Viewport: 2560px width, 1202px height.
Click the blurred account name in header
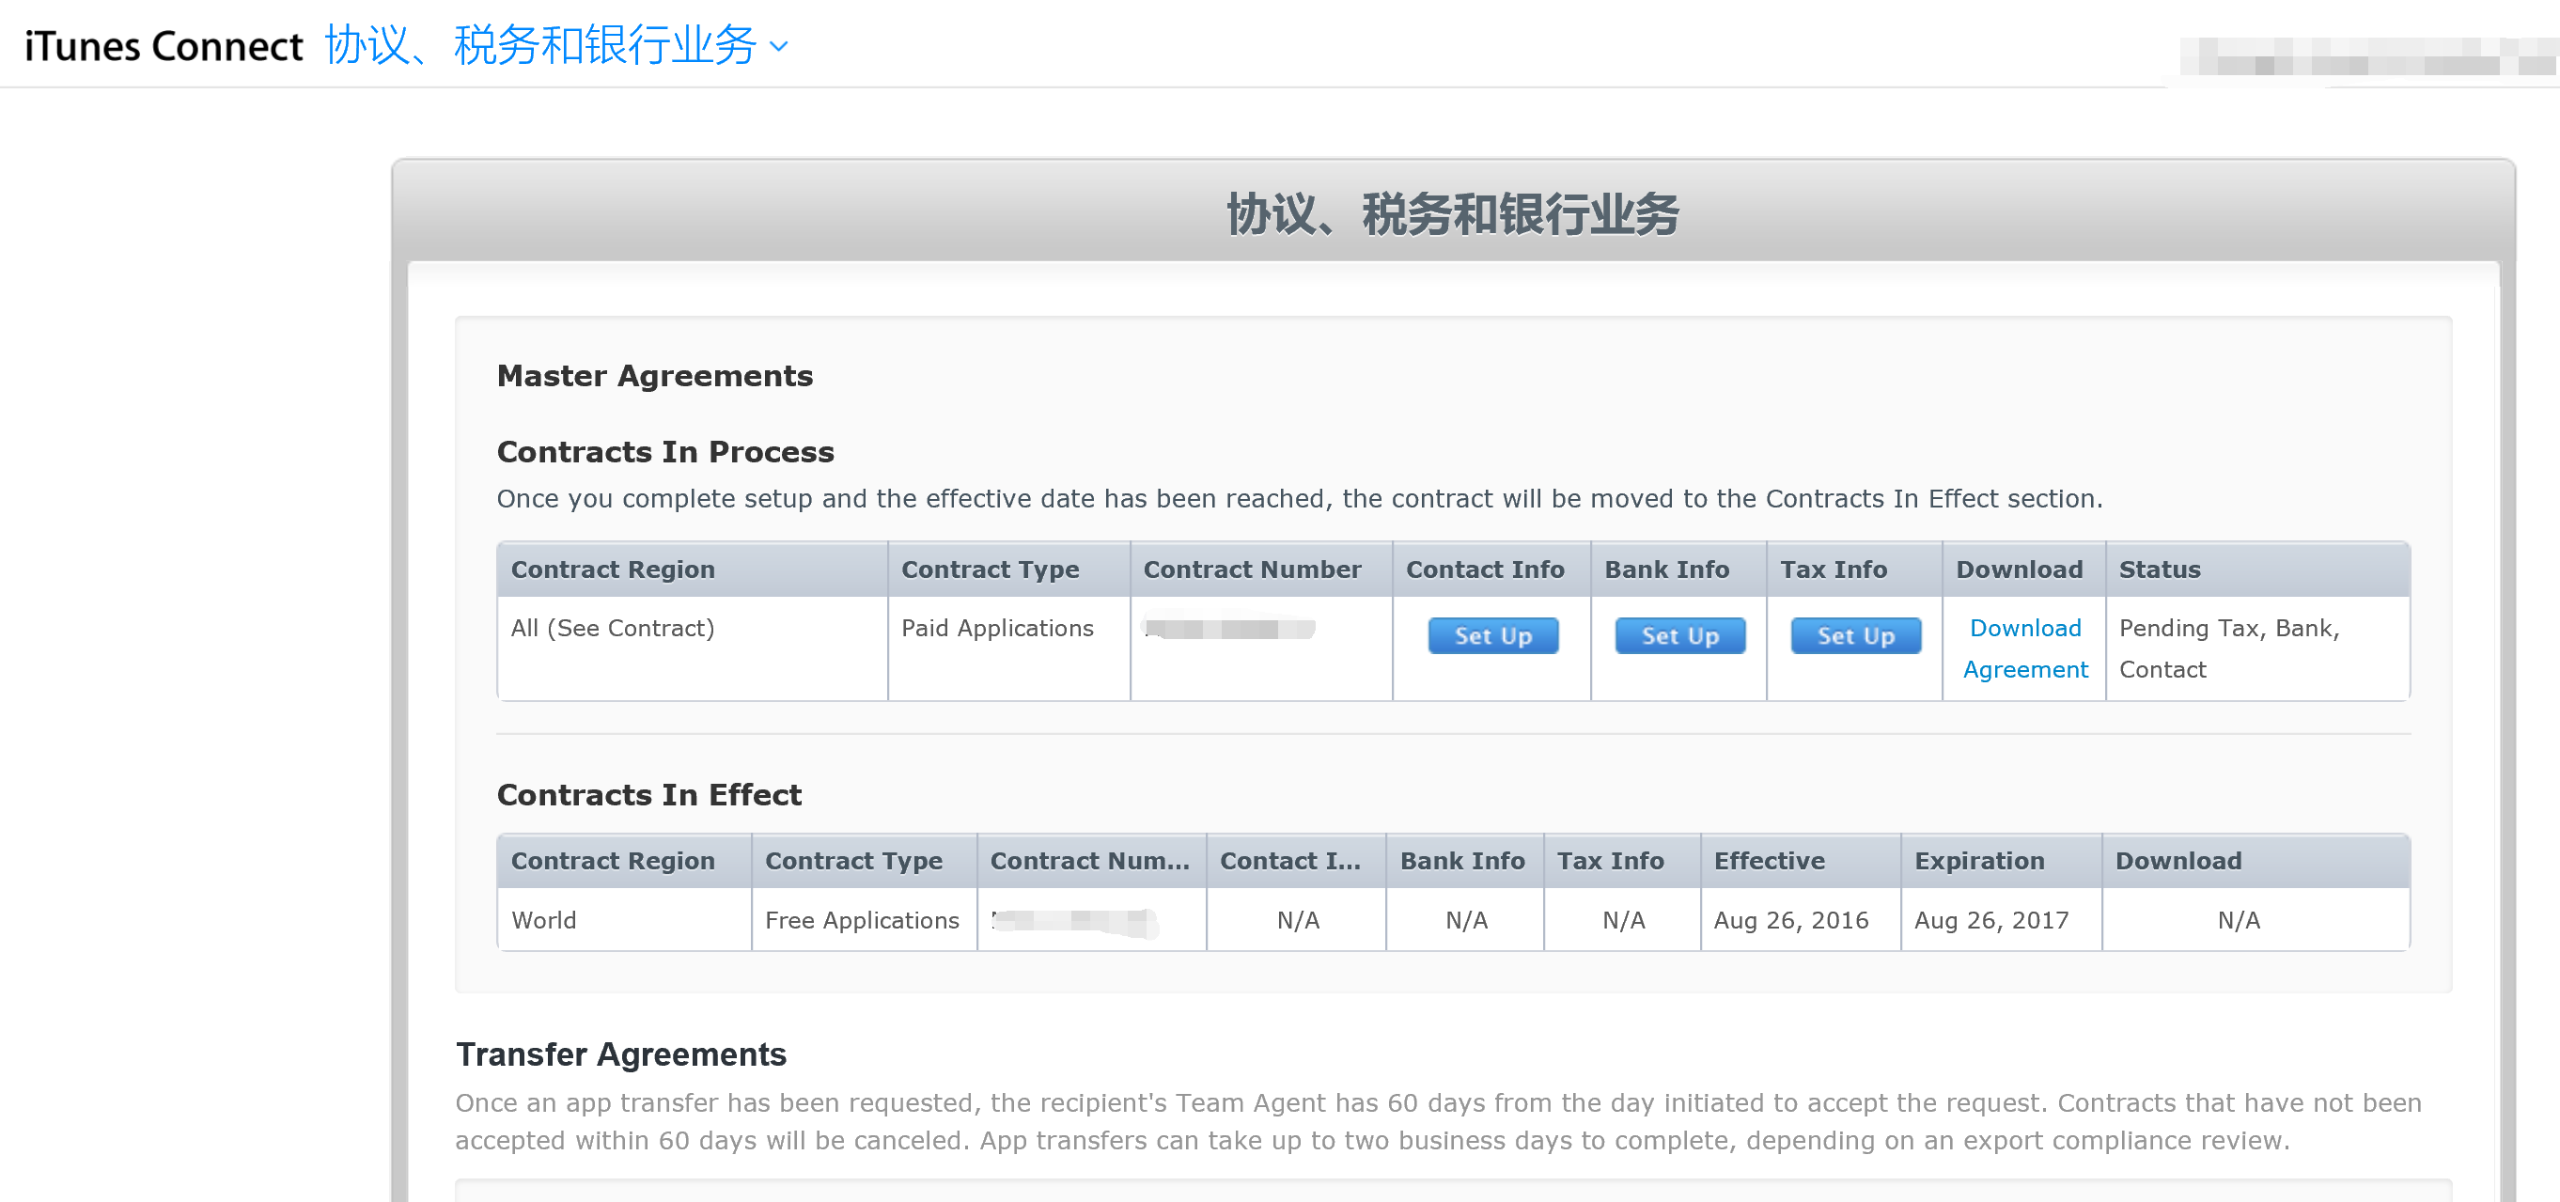pyautogui.click(x=2369, y=57)
